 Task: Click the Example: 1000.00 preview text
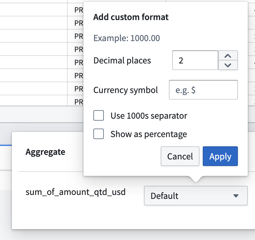pos(127,38)
